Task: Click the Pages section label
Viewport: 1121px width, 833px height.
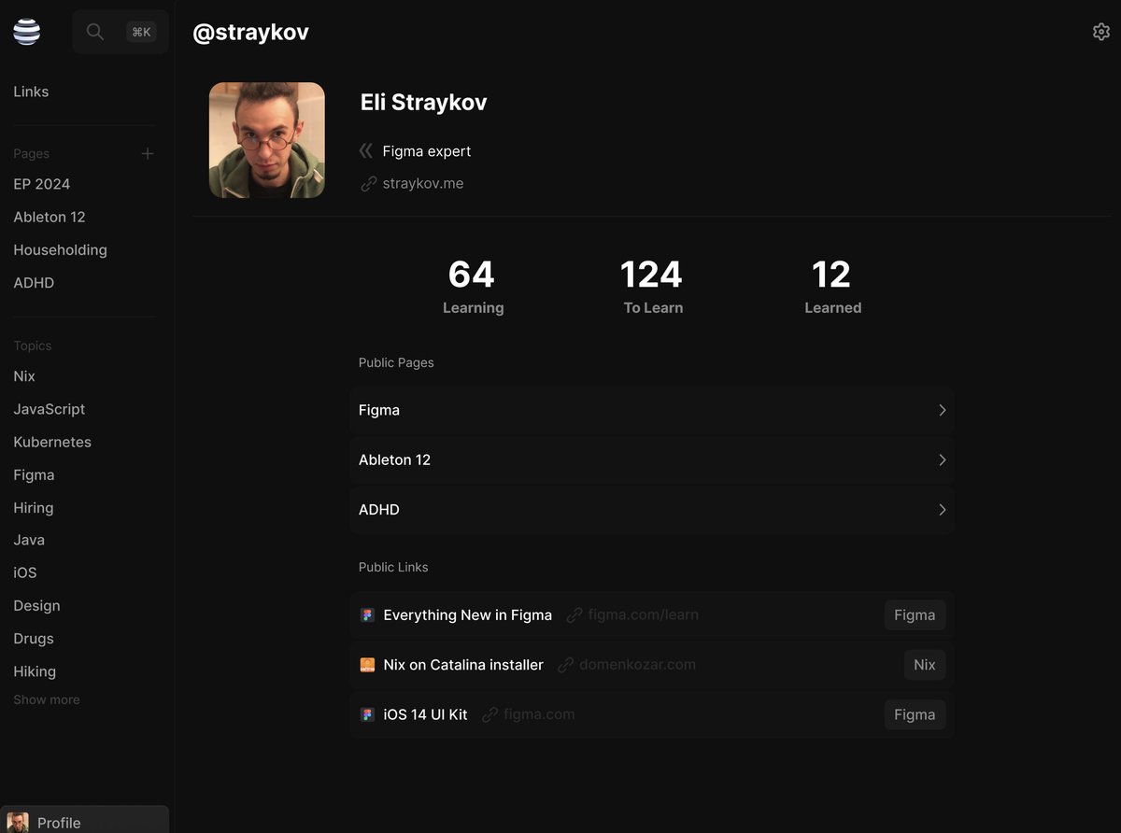Action: click(x=32, y=153)
